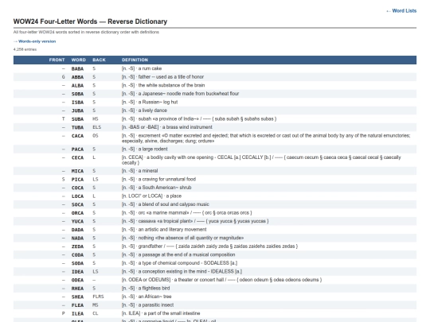This screenshot has width=430, height=322.
Task: Click back hooks 'OS' in the CACA row
Action: (x=96, y=135)
